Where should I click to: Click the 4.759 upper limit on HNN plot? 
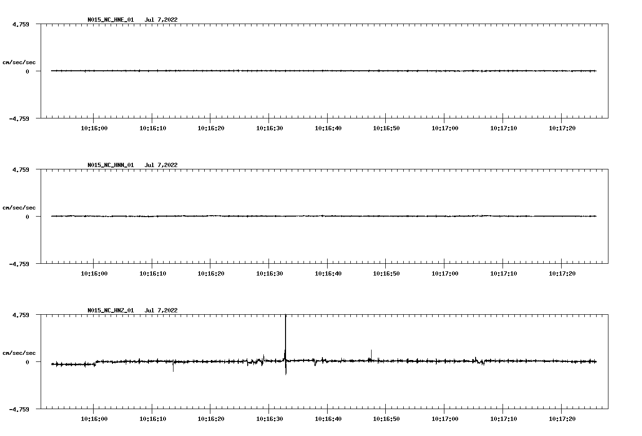pyautogui.click(x=21, y=169)
